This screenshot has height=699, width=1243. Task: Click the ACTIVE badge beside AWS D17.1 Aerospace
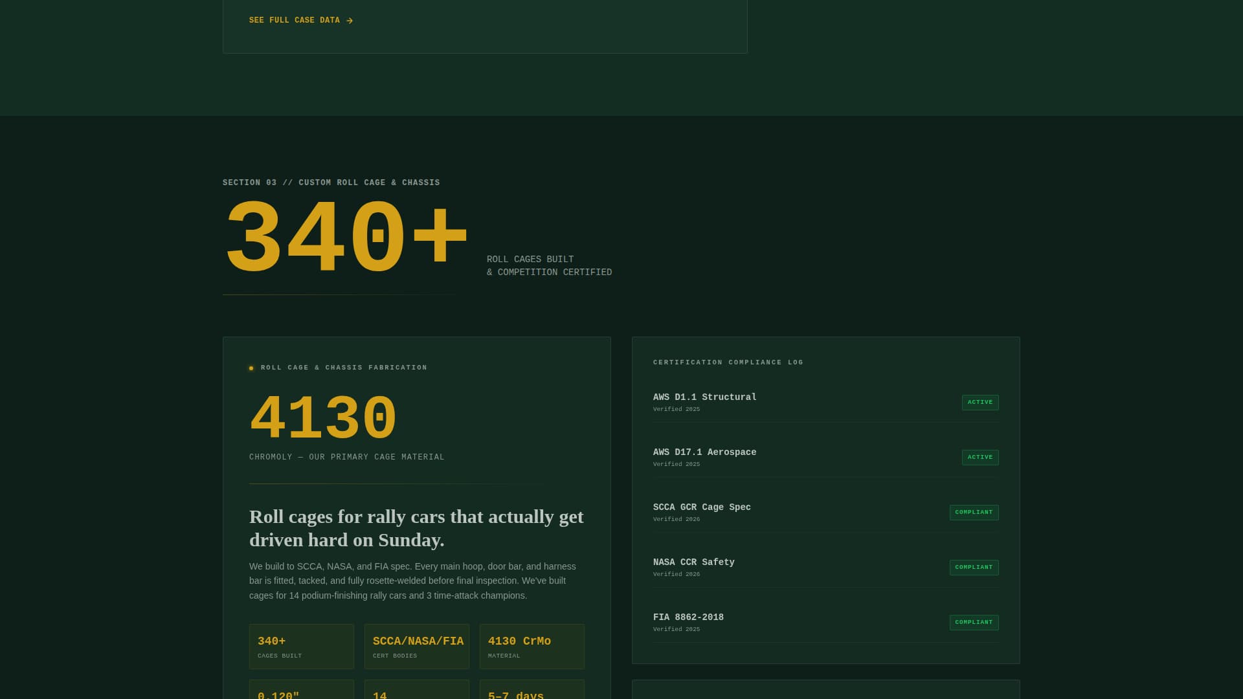click(x=980, y=457)
